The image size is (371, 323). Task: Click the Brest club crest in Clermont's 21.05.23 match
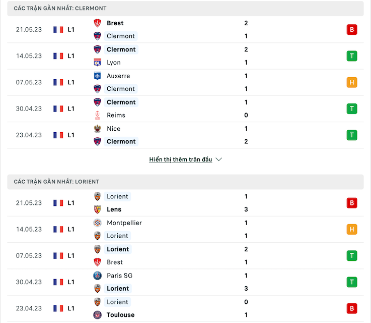(x=97, y=23)
